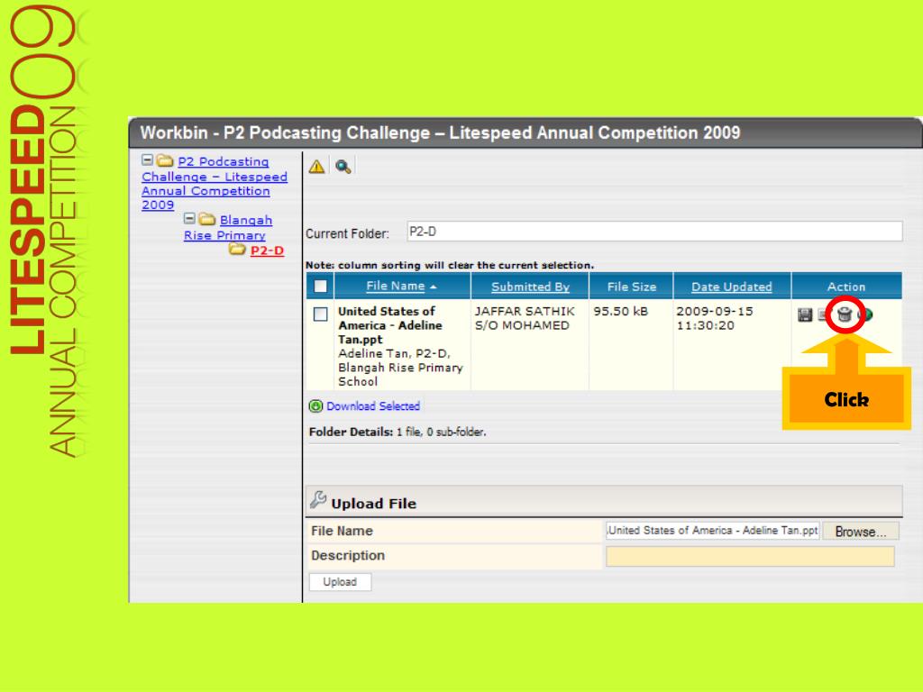Click the Blangah Rise Primary folder icon

coord(206,220)
